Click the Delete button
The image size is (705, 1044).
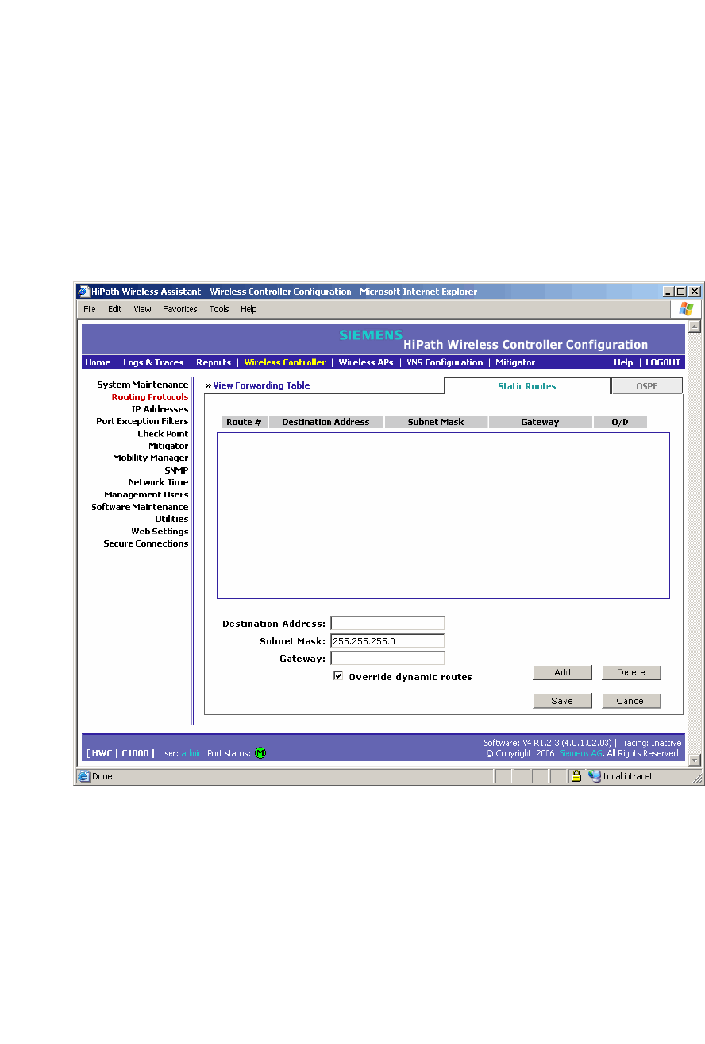point(631,672)
